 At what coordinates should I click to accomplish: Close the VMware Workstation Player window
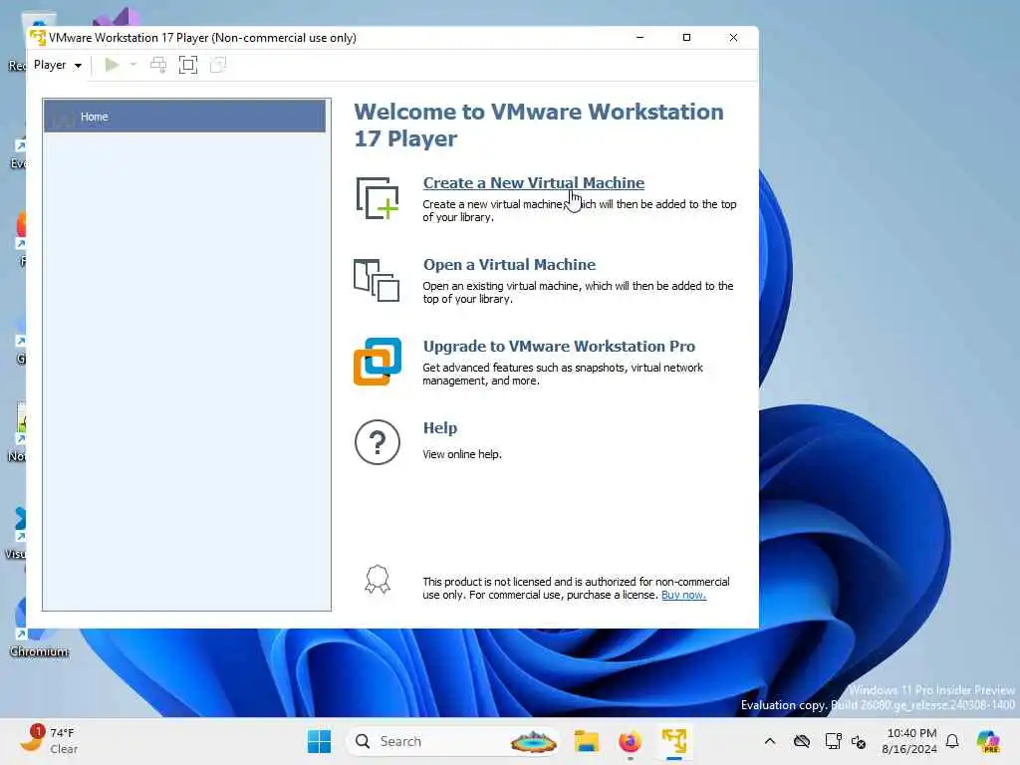coord(733,38)
